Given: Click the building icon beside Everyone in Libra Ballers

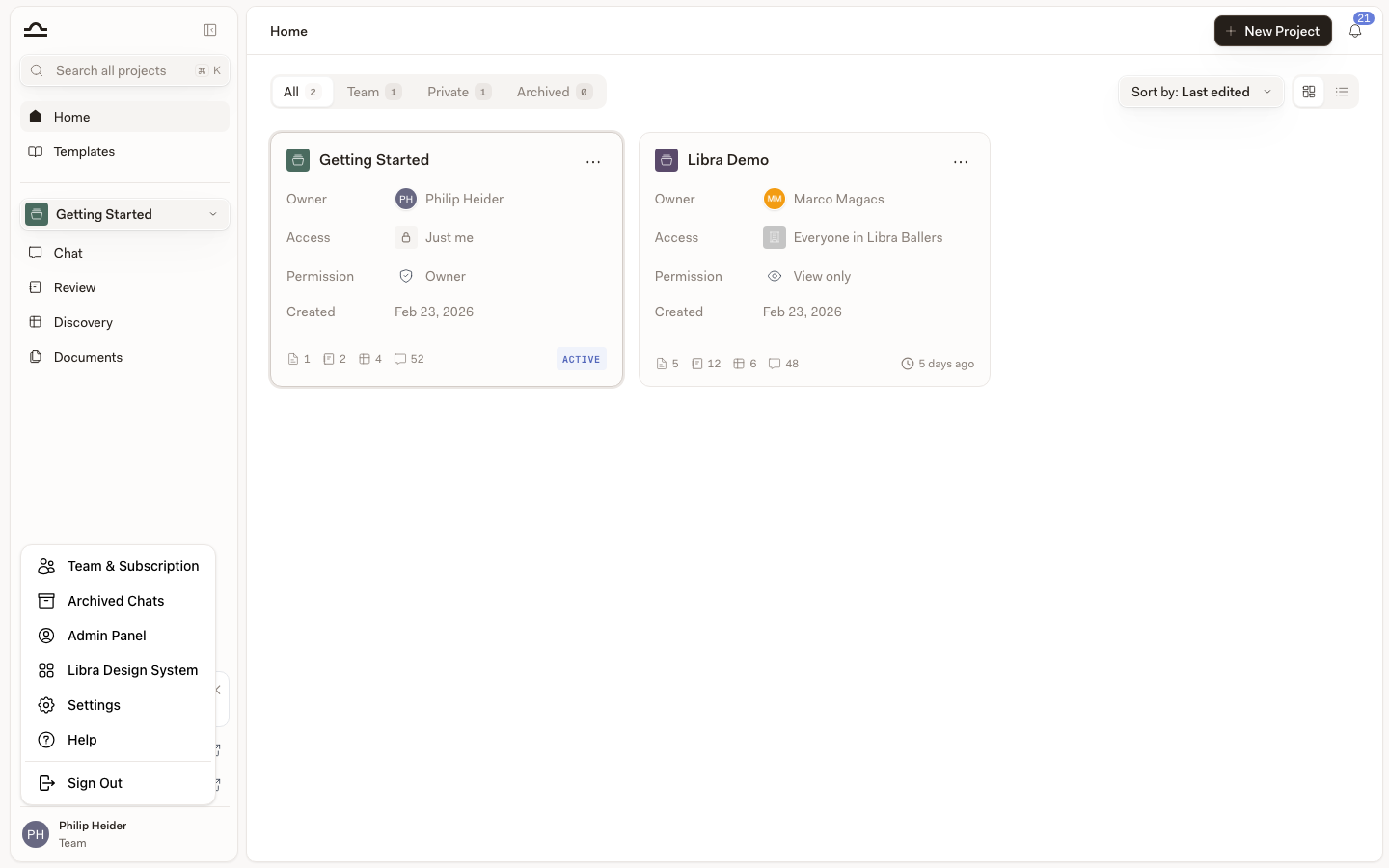Looking at the screenshot, I should click(775, 237).
